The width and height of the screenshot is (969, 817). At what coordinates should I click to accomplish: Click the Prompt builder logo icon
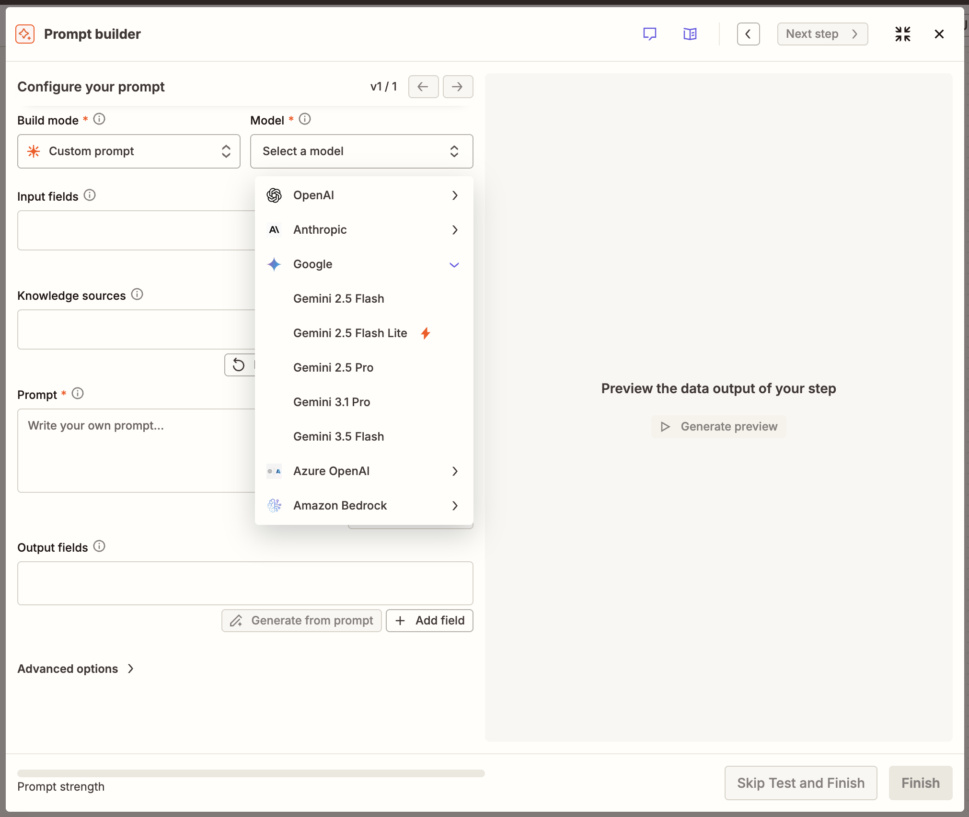click(25, 34)
